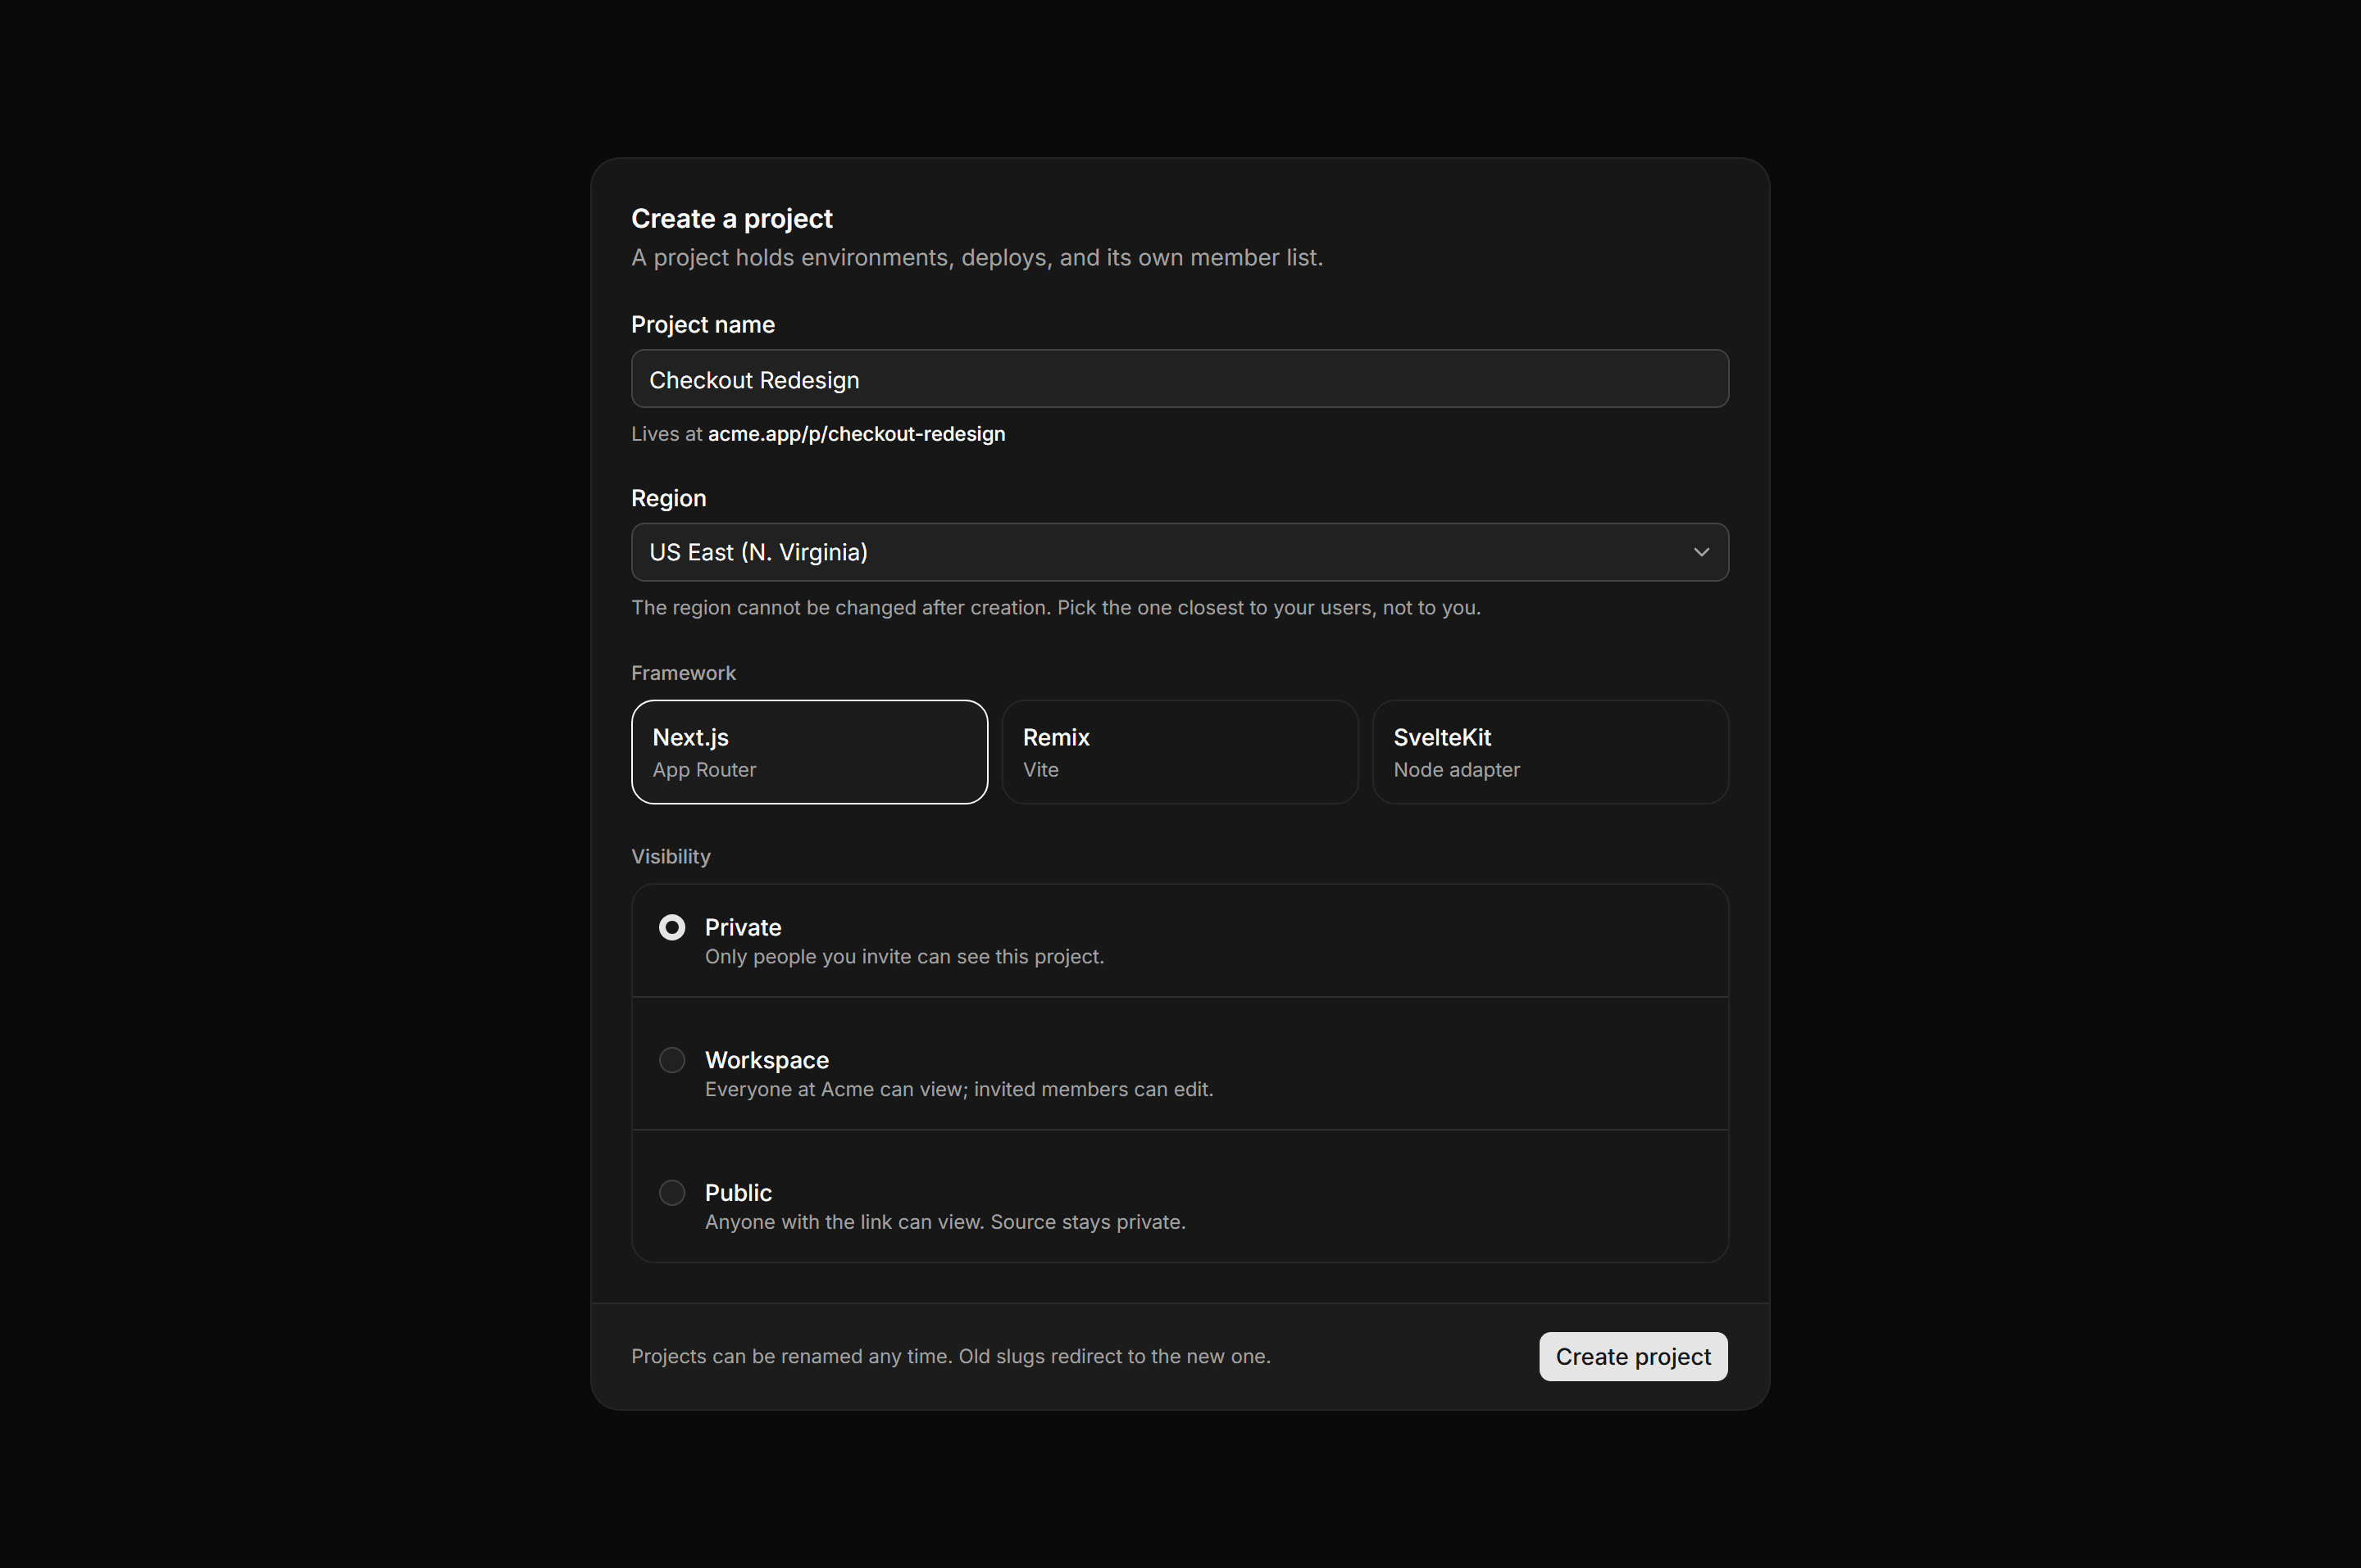Select the Private visibility radio button
Image resolution: width=2361 pixels, height=1568 pixels.
pyautogui.click(x=672, y=927)
